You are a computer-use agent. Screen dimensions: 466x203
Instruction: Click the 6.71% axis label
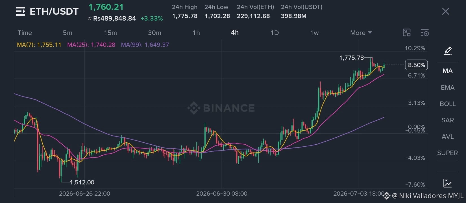[x=416, y=76]
